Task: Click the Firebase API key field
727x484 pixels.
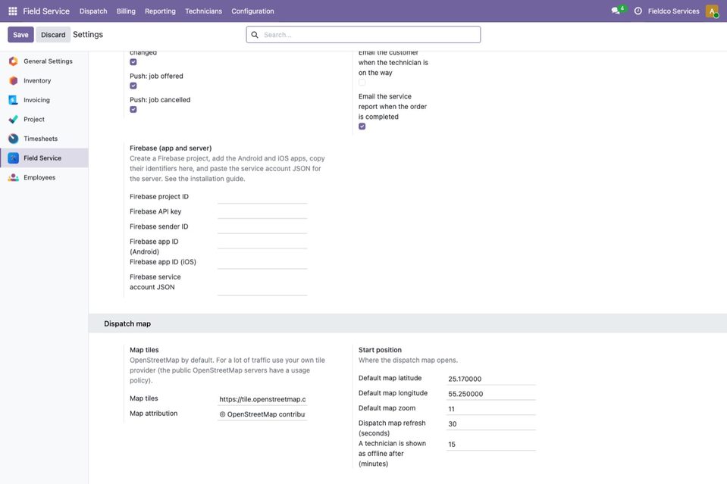Action: tap(262, 211)
